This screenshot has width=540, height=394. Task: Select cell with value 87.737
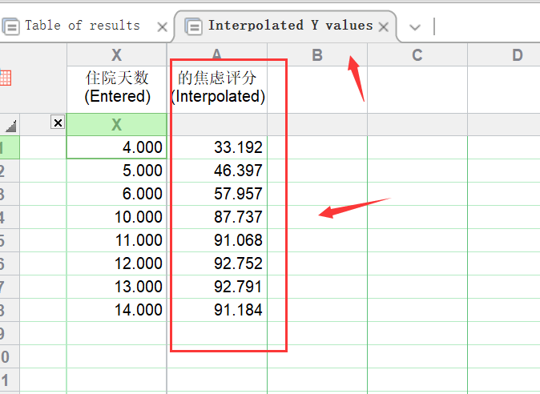(x=217, y=217)
